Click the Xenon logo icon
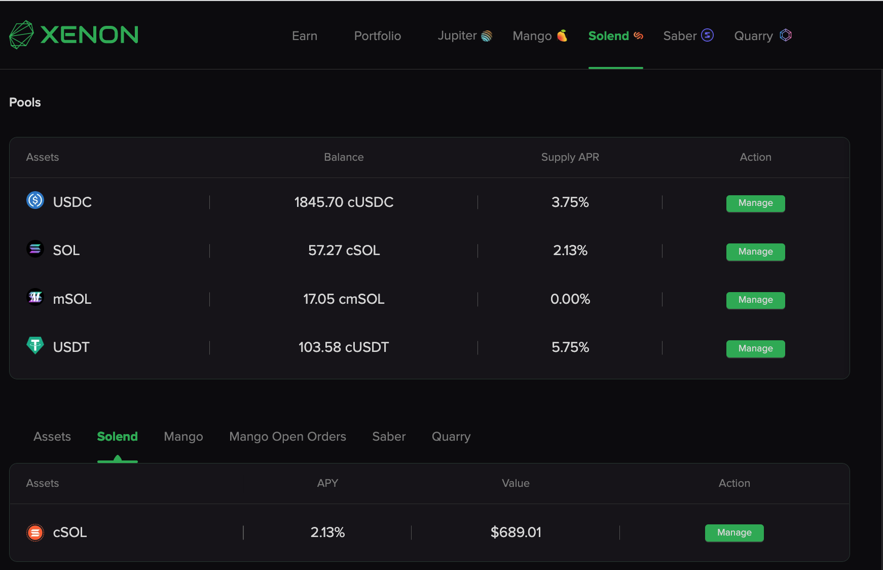The width and height of the screenshot is (883, 570). tap(21, 34)
